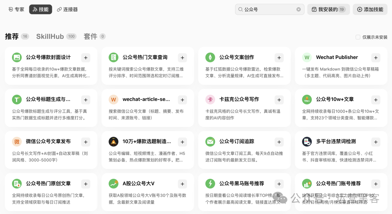Image resolution: width=392 pixels, height=214 pixels.
Task: Click the 公众号订阅追踪 envelope icon
Action: click(210, 141)
